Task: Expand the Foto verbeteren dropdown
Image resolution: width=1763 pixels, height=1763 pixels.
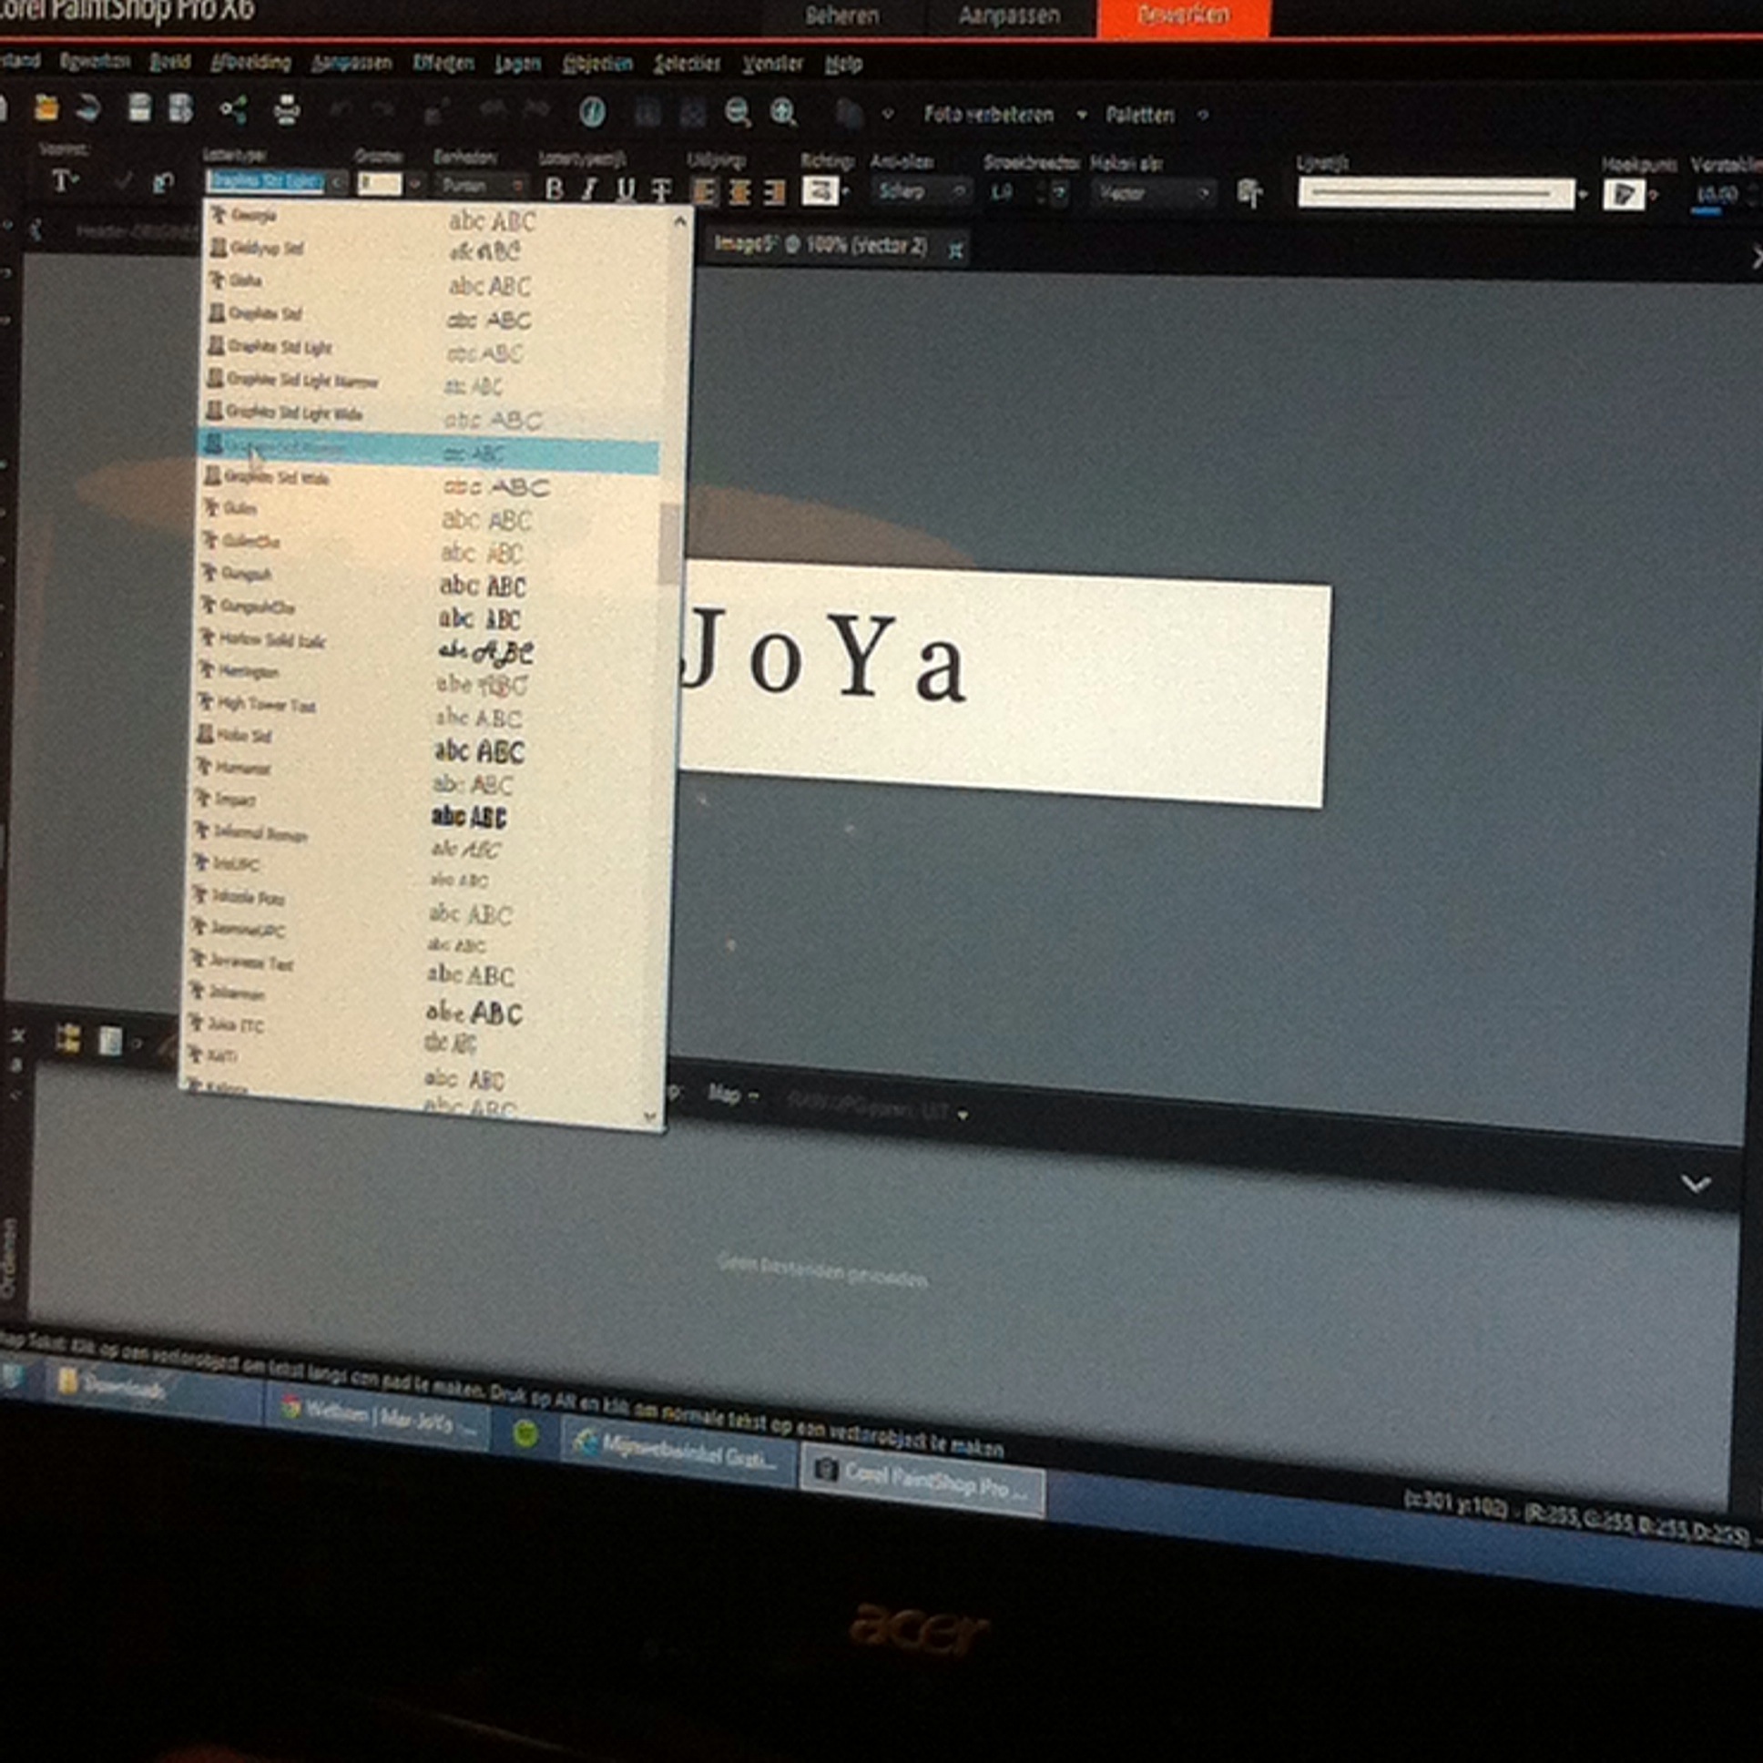Action: tap(1081, 115)
